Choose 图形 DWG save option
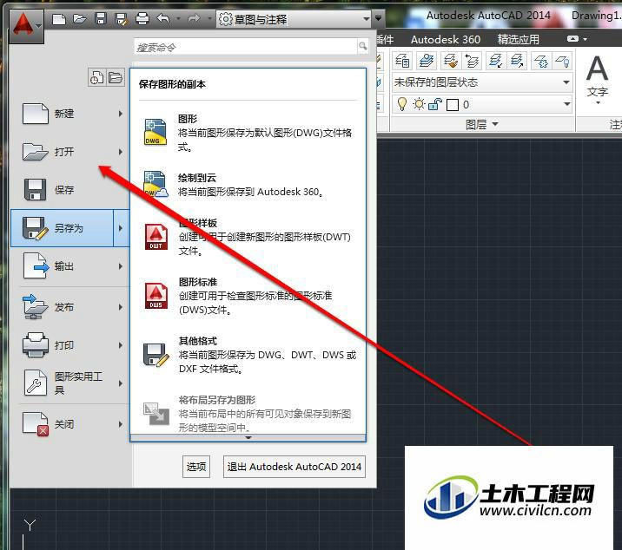 [248, 133]
